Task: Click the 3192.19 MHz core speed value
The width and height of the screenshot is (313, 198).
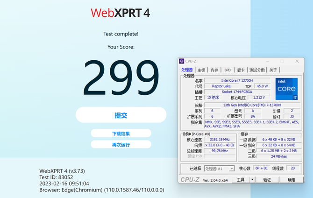Action: point(220,139)
